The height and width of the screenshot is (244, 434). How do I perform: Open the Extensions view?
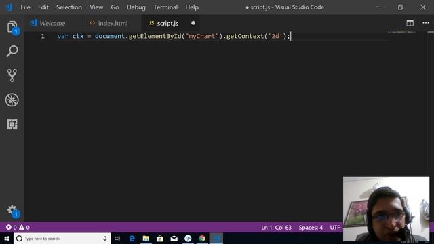click(x=12, y=124)
